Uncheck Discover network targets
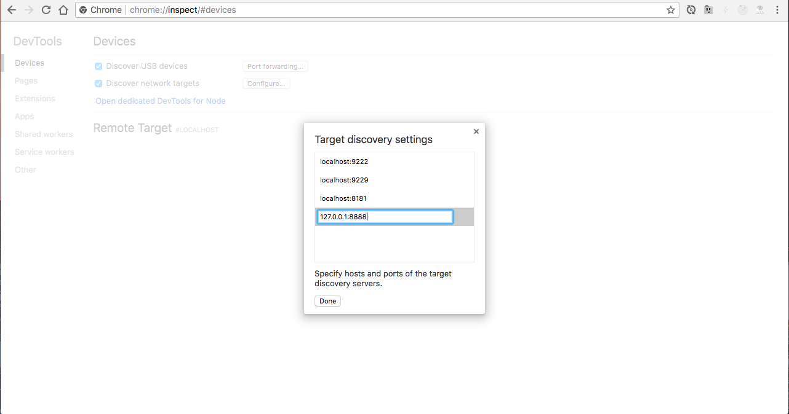Screen dimensions: 789x414 pos(98,83)
